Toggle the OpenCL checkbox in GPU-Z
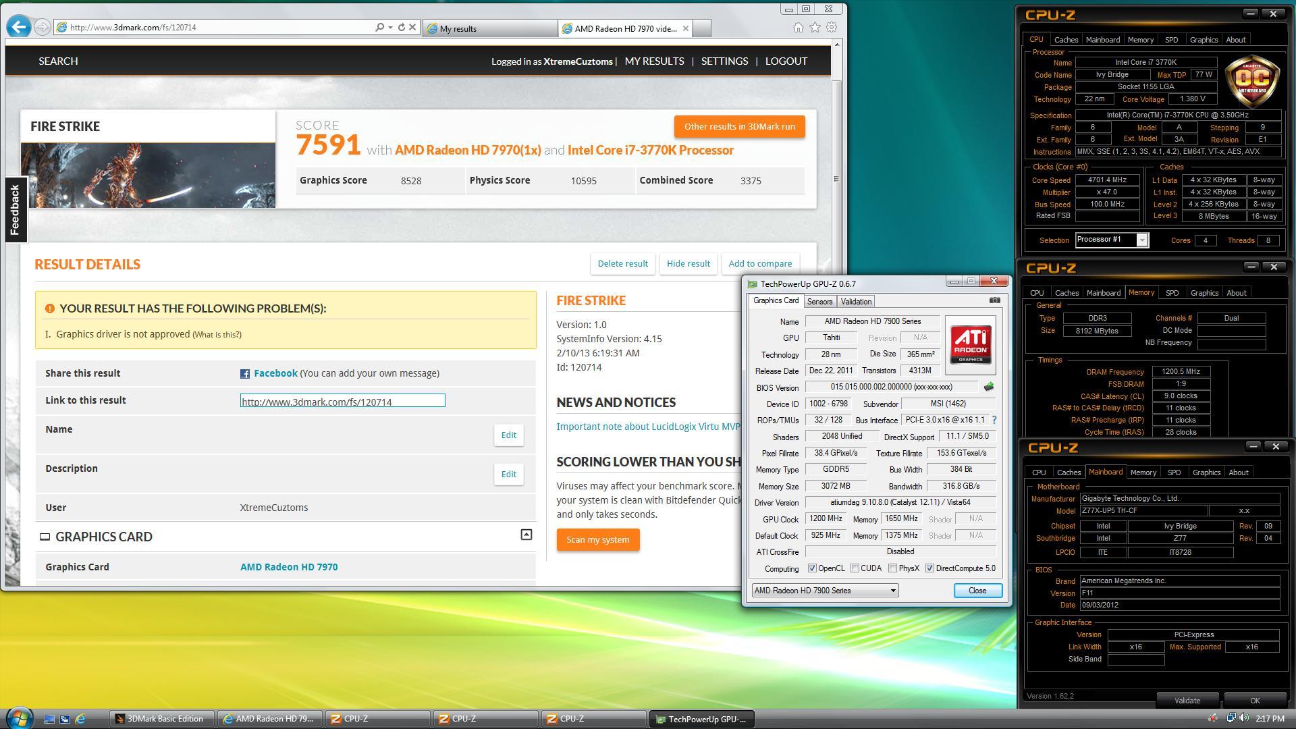Image resolution: width=1296 pixels, height=729 pixels. (812, 568)
